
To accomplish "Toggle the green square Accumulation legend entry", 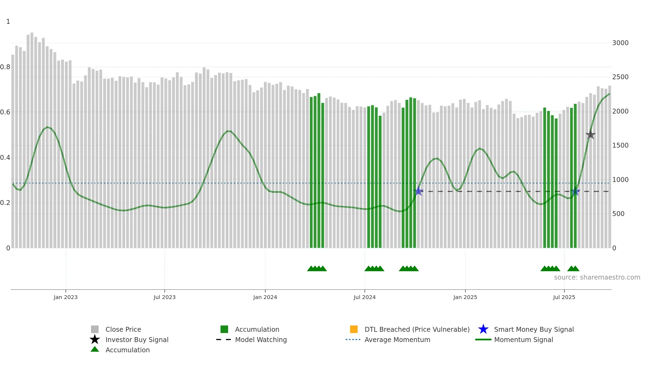I will coord(250,329).
